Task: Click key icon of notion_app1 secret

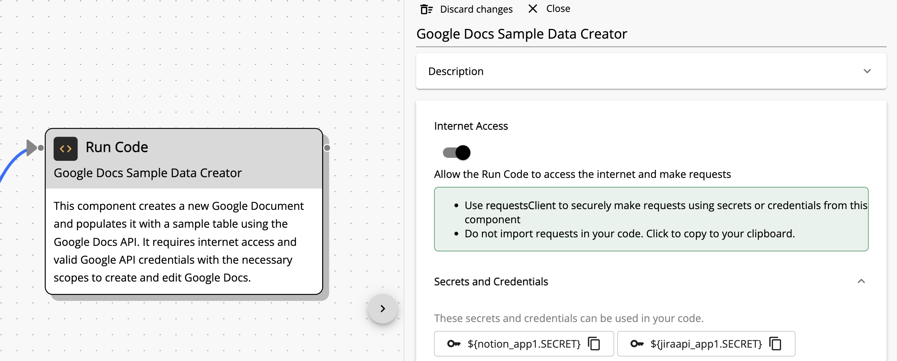Action: pyautogui.click(x=454, y=344)
